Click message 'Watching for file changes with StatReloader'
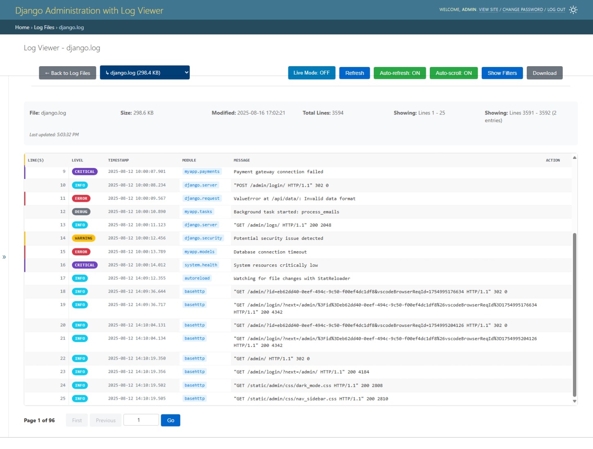Viewport: 593px width, 449px height. [x=292, y=279]
